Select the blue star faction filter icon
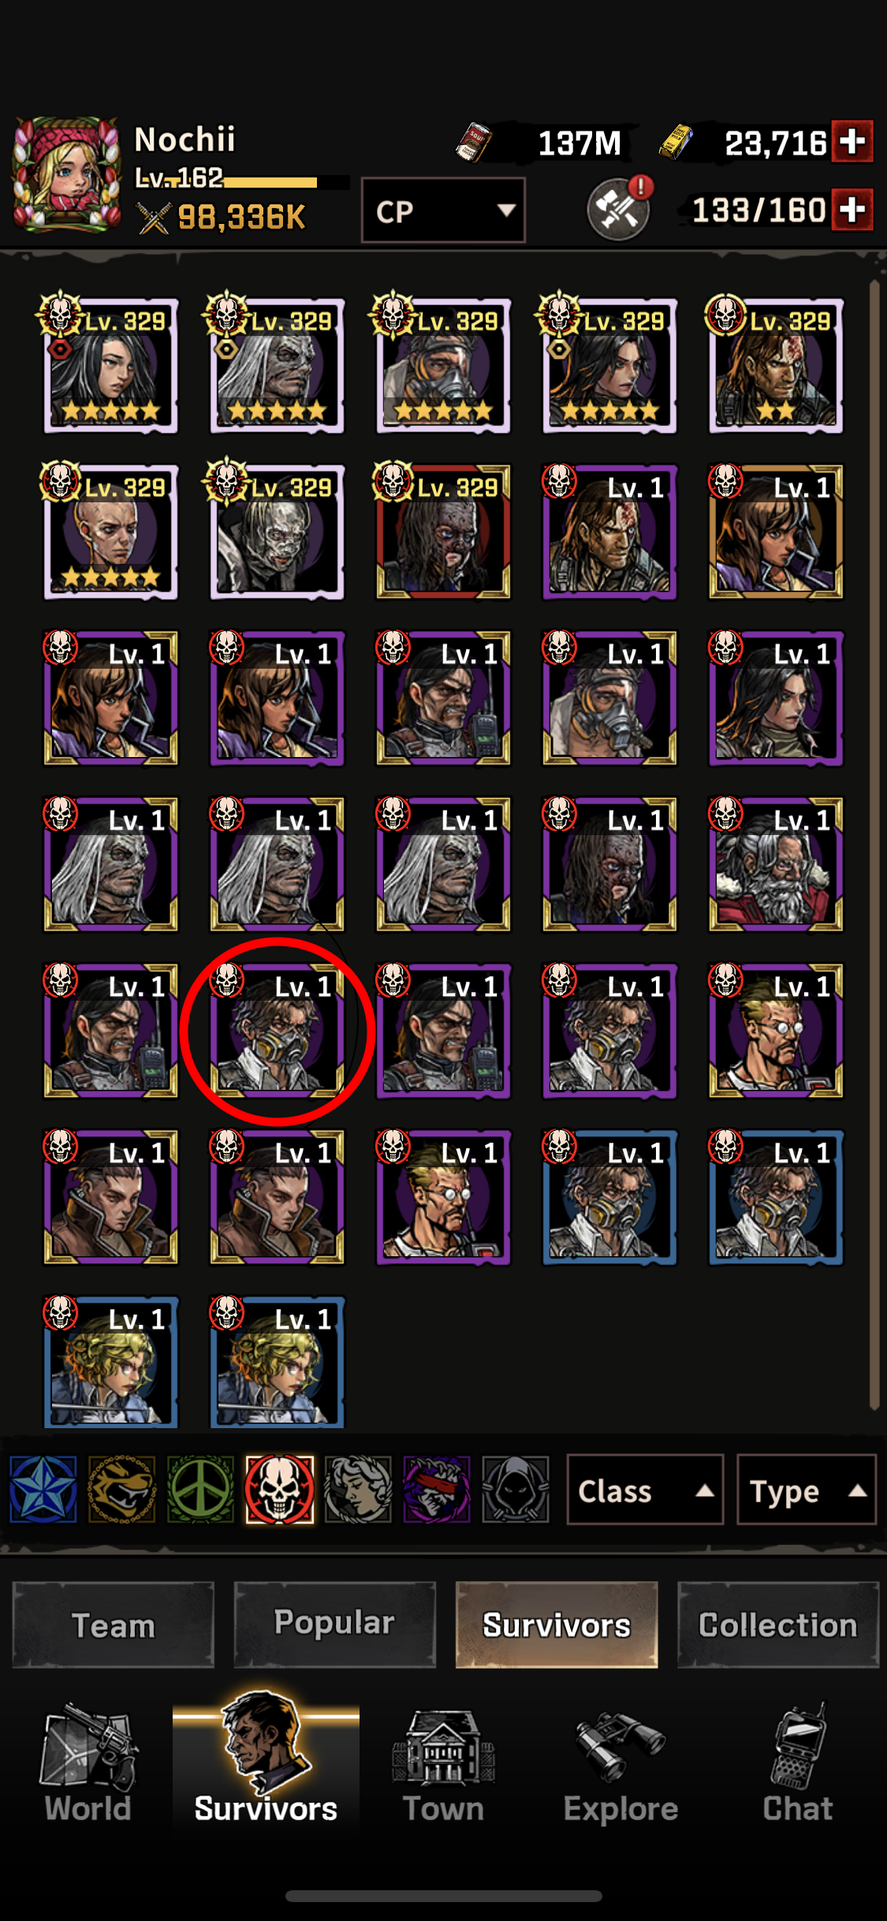 click(x=43, y=1489)
